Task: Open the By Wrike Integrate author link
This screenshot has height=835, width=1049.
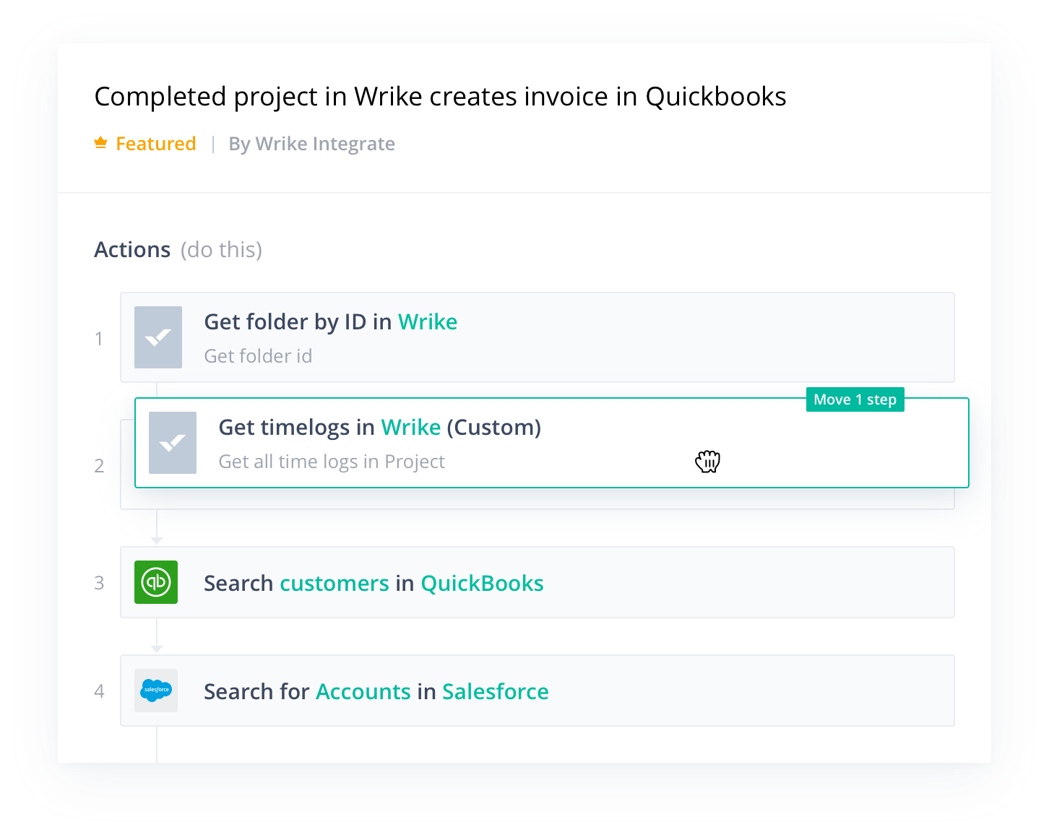Action: (x=312, y=144)
